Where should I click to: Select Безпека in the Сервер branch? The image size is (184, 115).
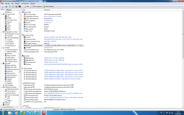[x=10, y=53]
